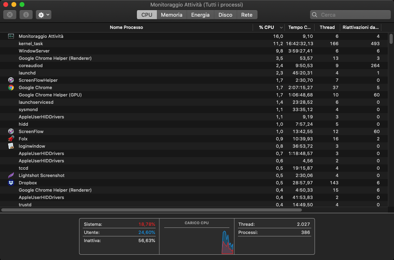The height and width of the screenshot is (260, 394).
Task: Select the ScreenFlowHelper icon
Action: pos(11,80)
